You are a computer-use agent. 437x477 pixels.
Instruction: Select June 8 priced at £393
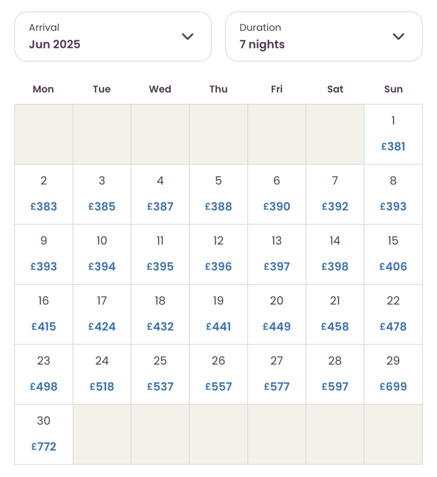click(393, 194)
